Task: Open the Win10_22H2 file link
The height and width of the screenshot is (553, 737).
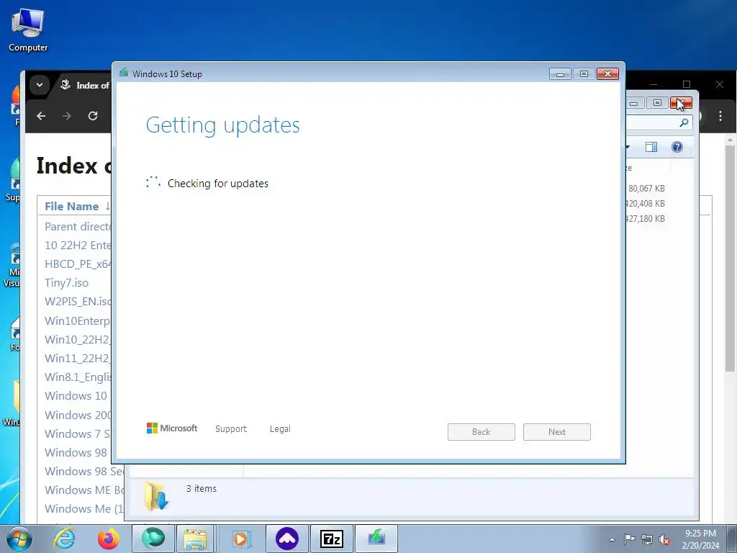Action: tap(78, 340)
